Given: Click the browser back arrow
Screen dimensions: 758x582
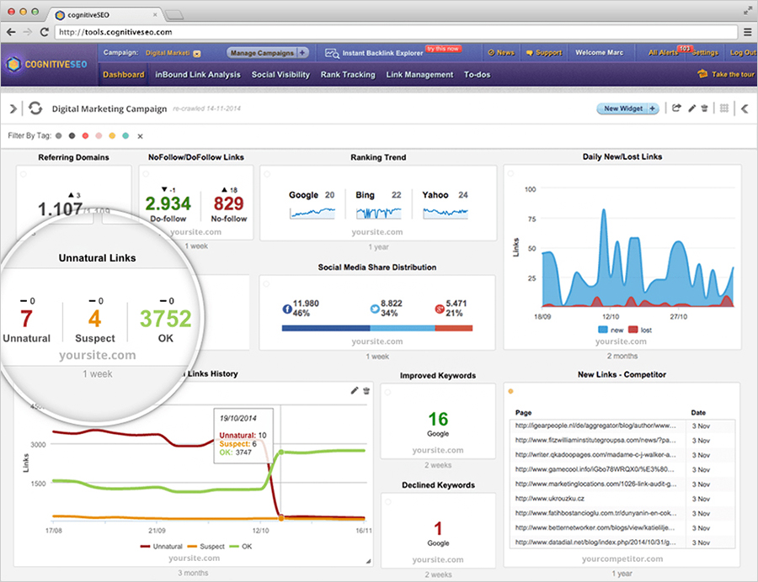Looking at the screenshot, I should (x=11, y=32).
